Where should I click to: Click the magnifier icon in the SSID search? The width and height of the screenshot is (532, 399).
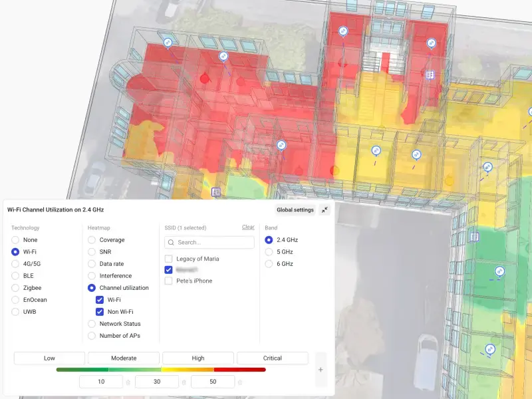click(x=172, y=243)
